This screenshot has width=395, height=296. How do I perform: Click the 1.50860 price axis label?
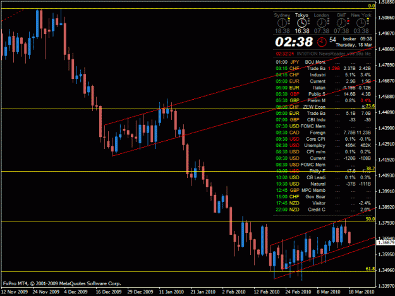click(386, 18)
